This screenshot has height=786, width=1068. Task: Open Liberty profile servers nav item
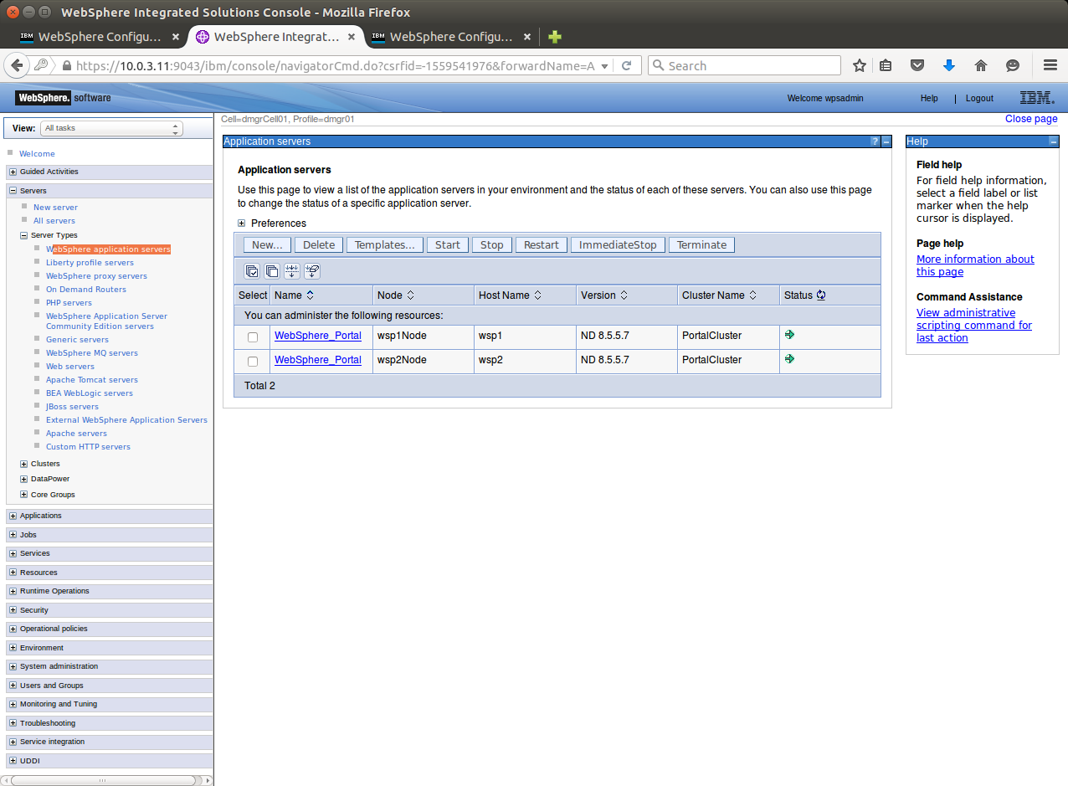tap(90, 263)
